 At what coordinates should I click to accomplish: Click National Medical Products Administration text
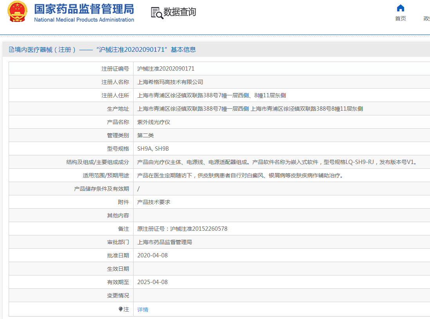pos(84,20)
